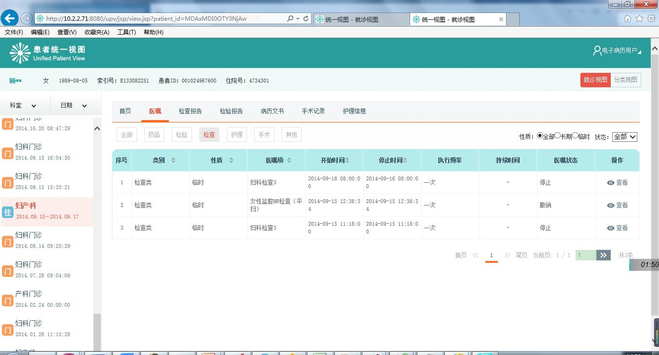This screenshot has height=355, width=659.
Task: Click the 分类视图 view button
Action: (626, 80)
